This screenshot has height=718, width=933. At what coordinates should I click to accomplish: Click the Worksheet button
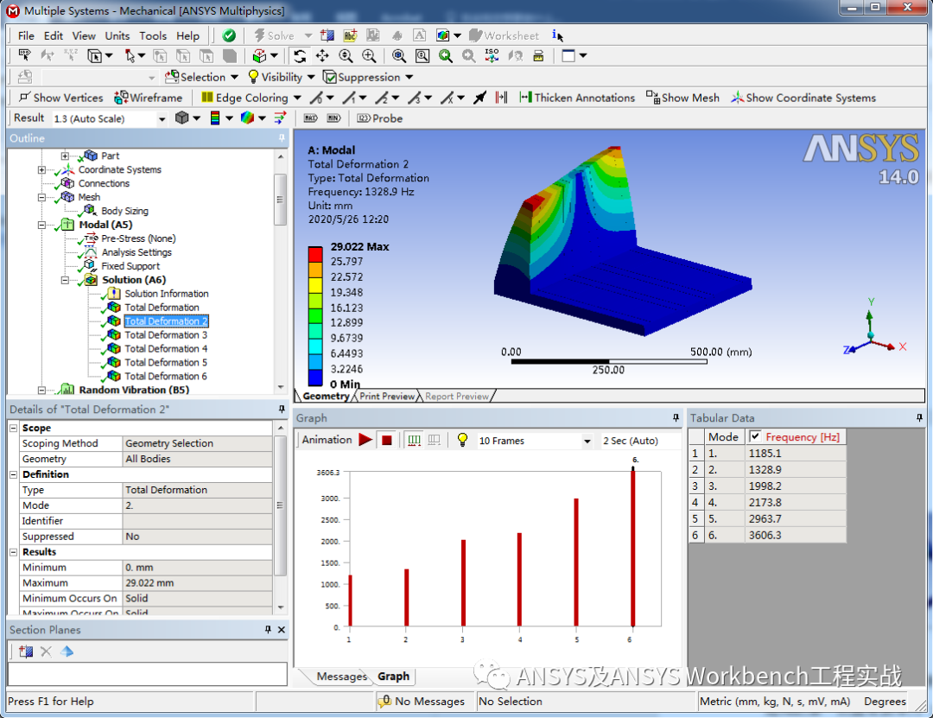[504, 35]
